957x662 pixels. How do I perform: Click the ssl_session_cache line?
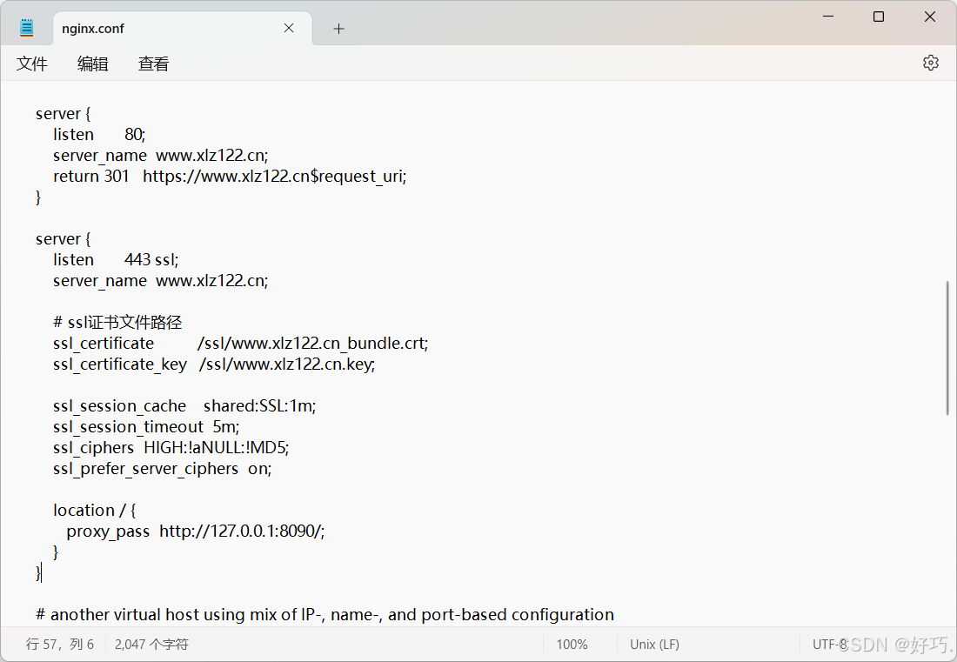coord(184,405)
